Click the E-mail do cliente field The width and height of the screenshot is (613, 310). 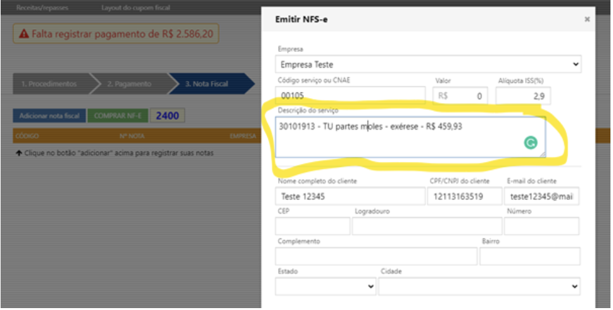(x=542, y=196)
